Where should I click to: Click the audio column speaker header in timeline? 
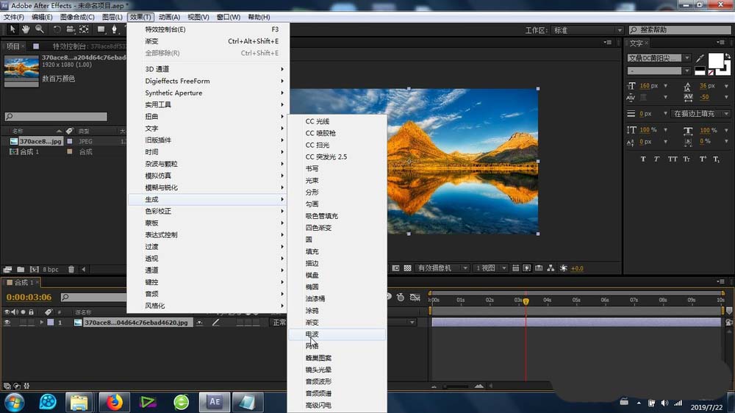[15, 312]
